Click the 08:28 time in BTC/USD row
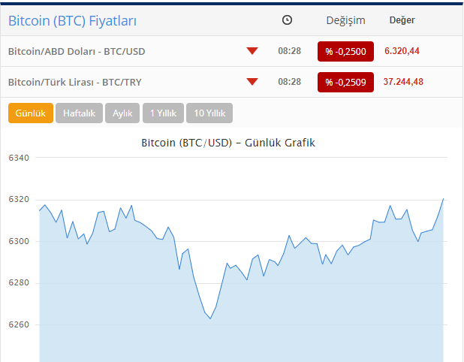The width and height of the screenshot is (464, 362). tap(289, 51)
